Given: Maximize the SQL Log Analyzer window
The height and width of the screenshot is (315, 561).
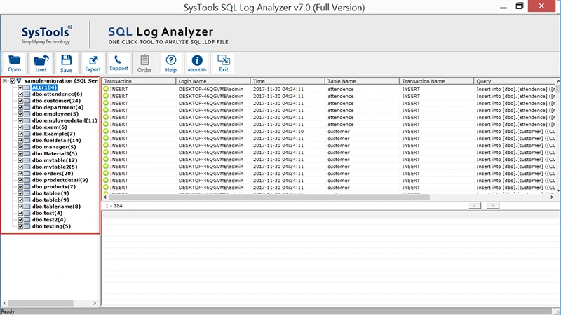Looking at the screenshot, I should click(520, 6).
